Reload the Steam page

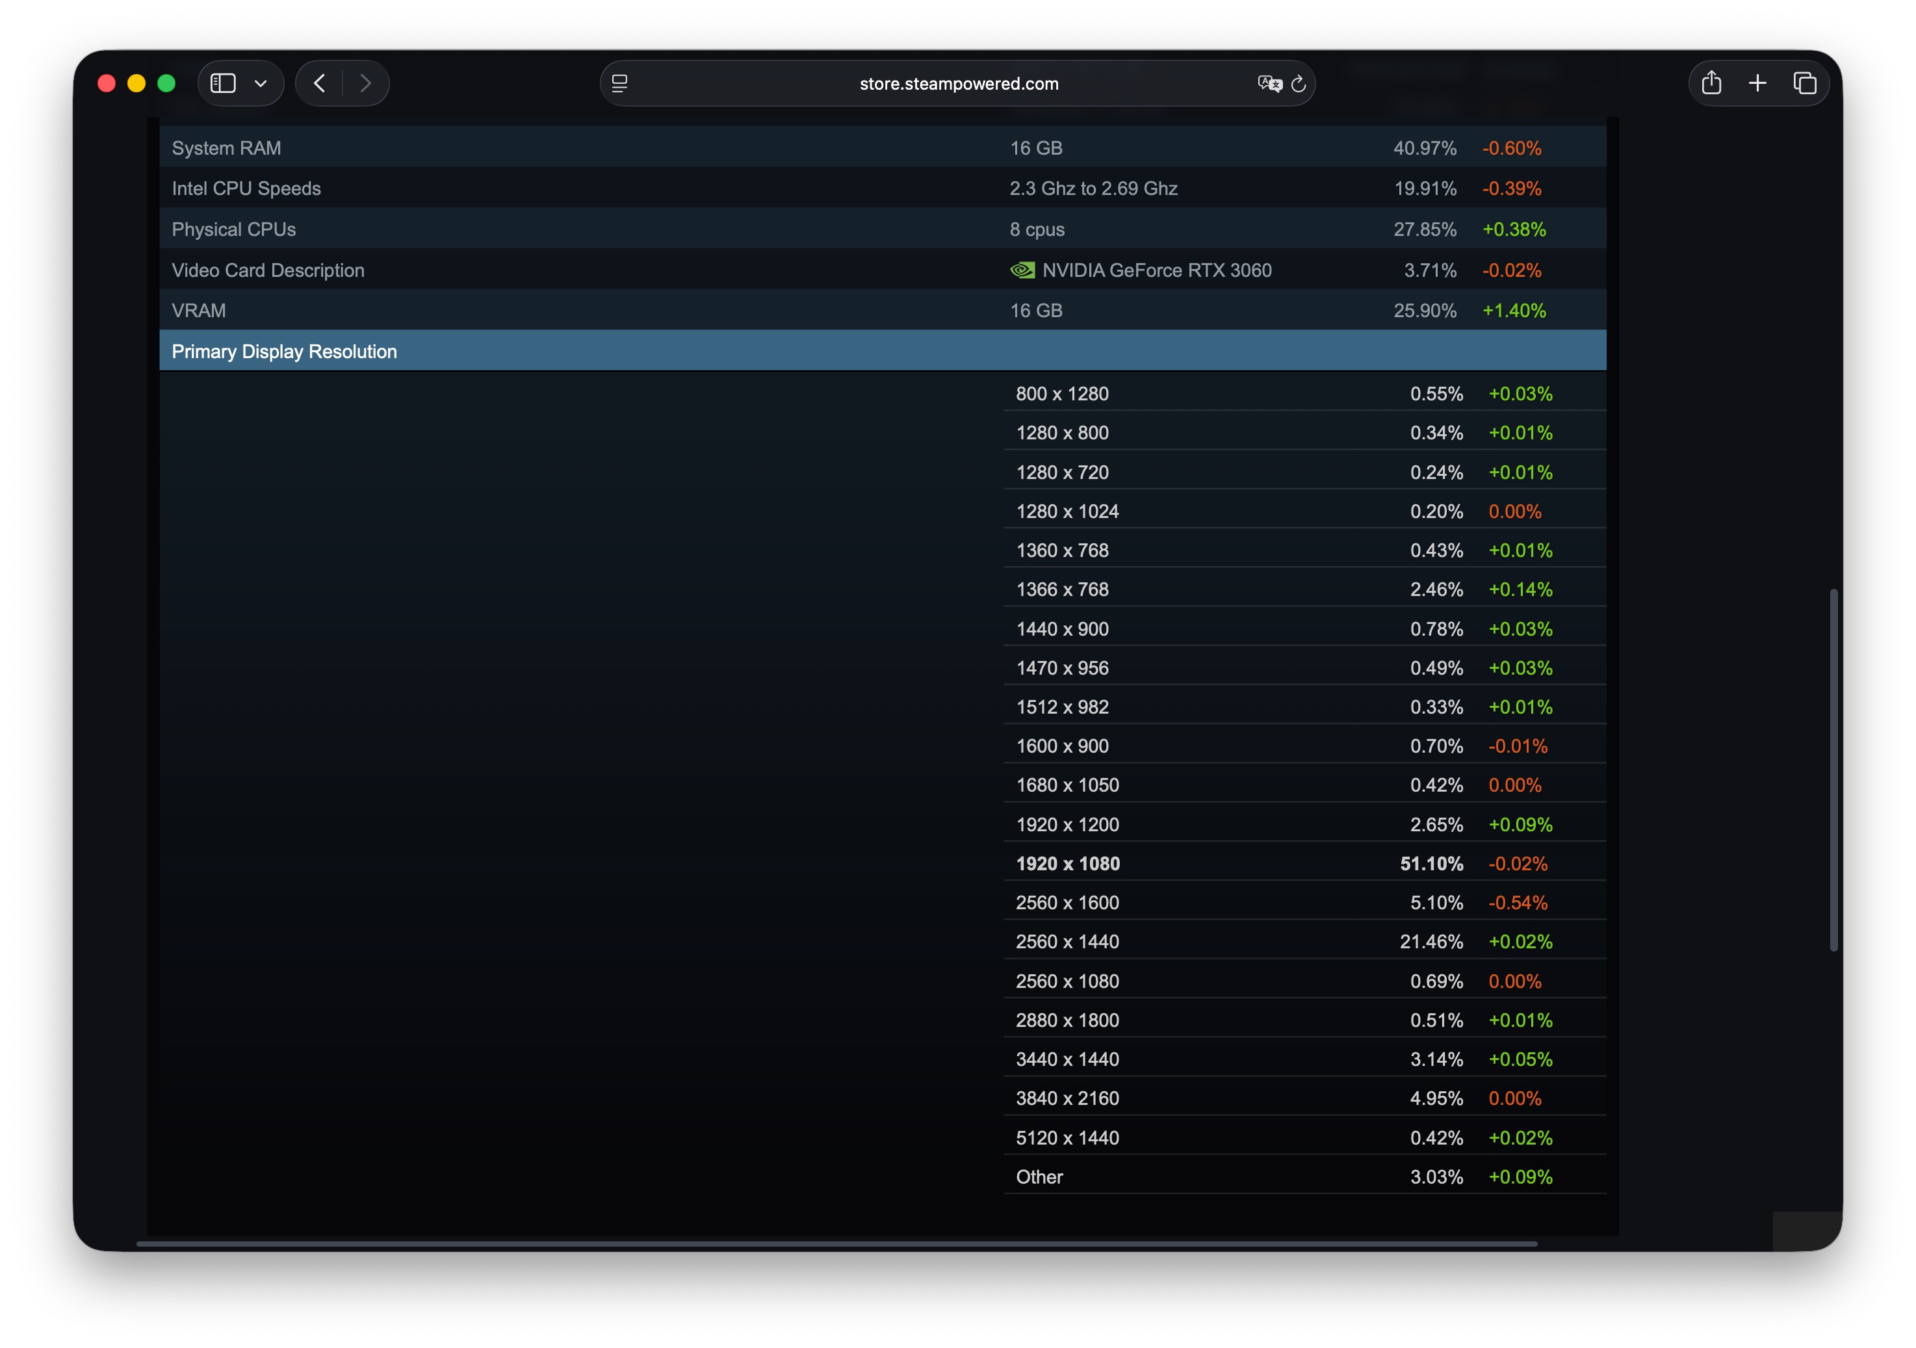(x=1299, y=83)
